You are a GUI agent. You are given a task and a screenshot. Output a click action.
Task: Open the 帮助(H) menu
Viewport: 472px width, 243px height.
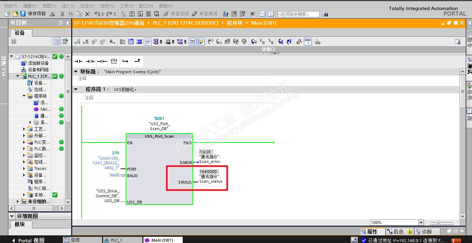(166, 6)
